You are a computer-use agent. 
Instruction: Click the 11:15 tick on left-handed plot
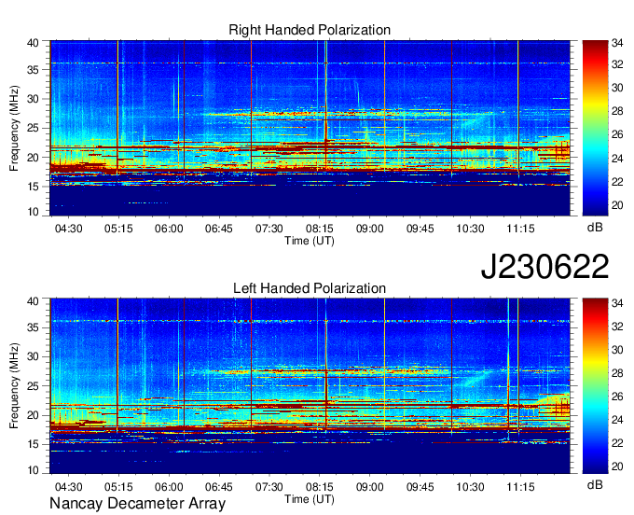coord(520,487)
